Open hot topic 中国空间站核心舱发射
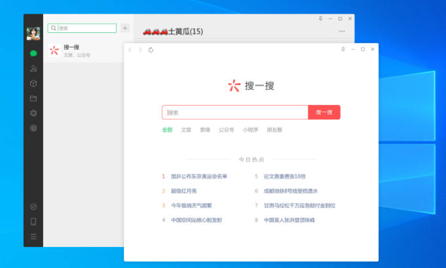446x268 pixels. 196,220
